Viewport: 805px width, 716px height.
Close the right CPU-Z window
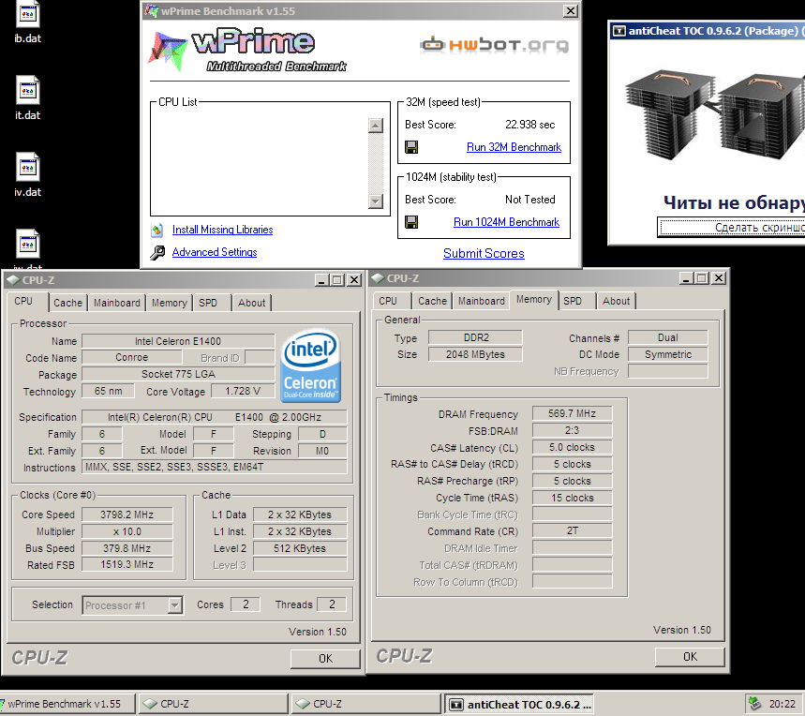click(x=719, y=278)
